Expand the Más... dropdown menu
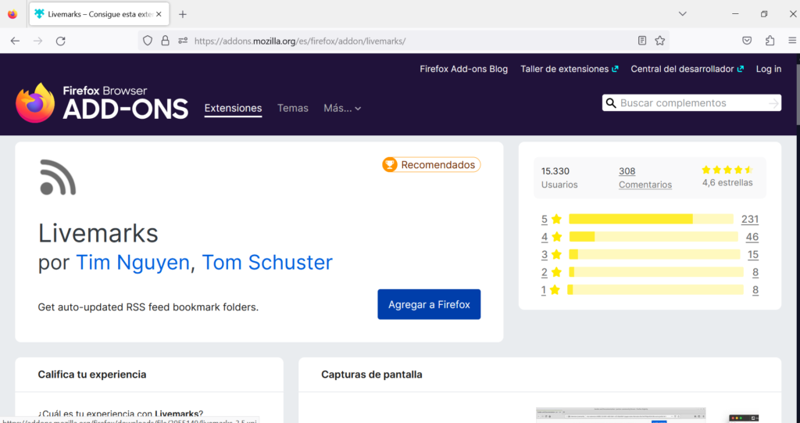The height and width of the screenshot is (423, 800). click(342, 109)
